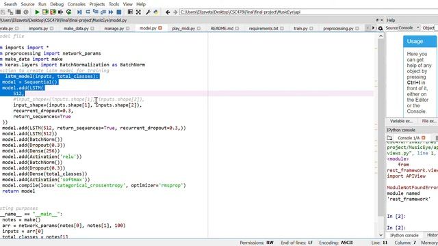Click the debug Step Into icon
Viewport: 438px width, 246px height.
96,12
